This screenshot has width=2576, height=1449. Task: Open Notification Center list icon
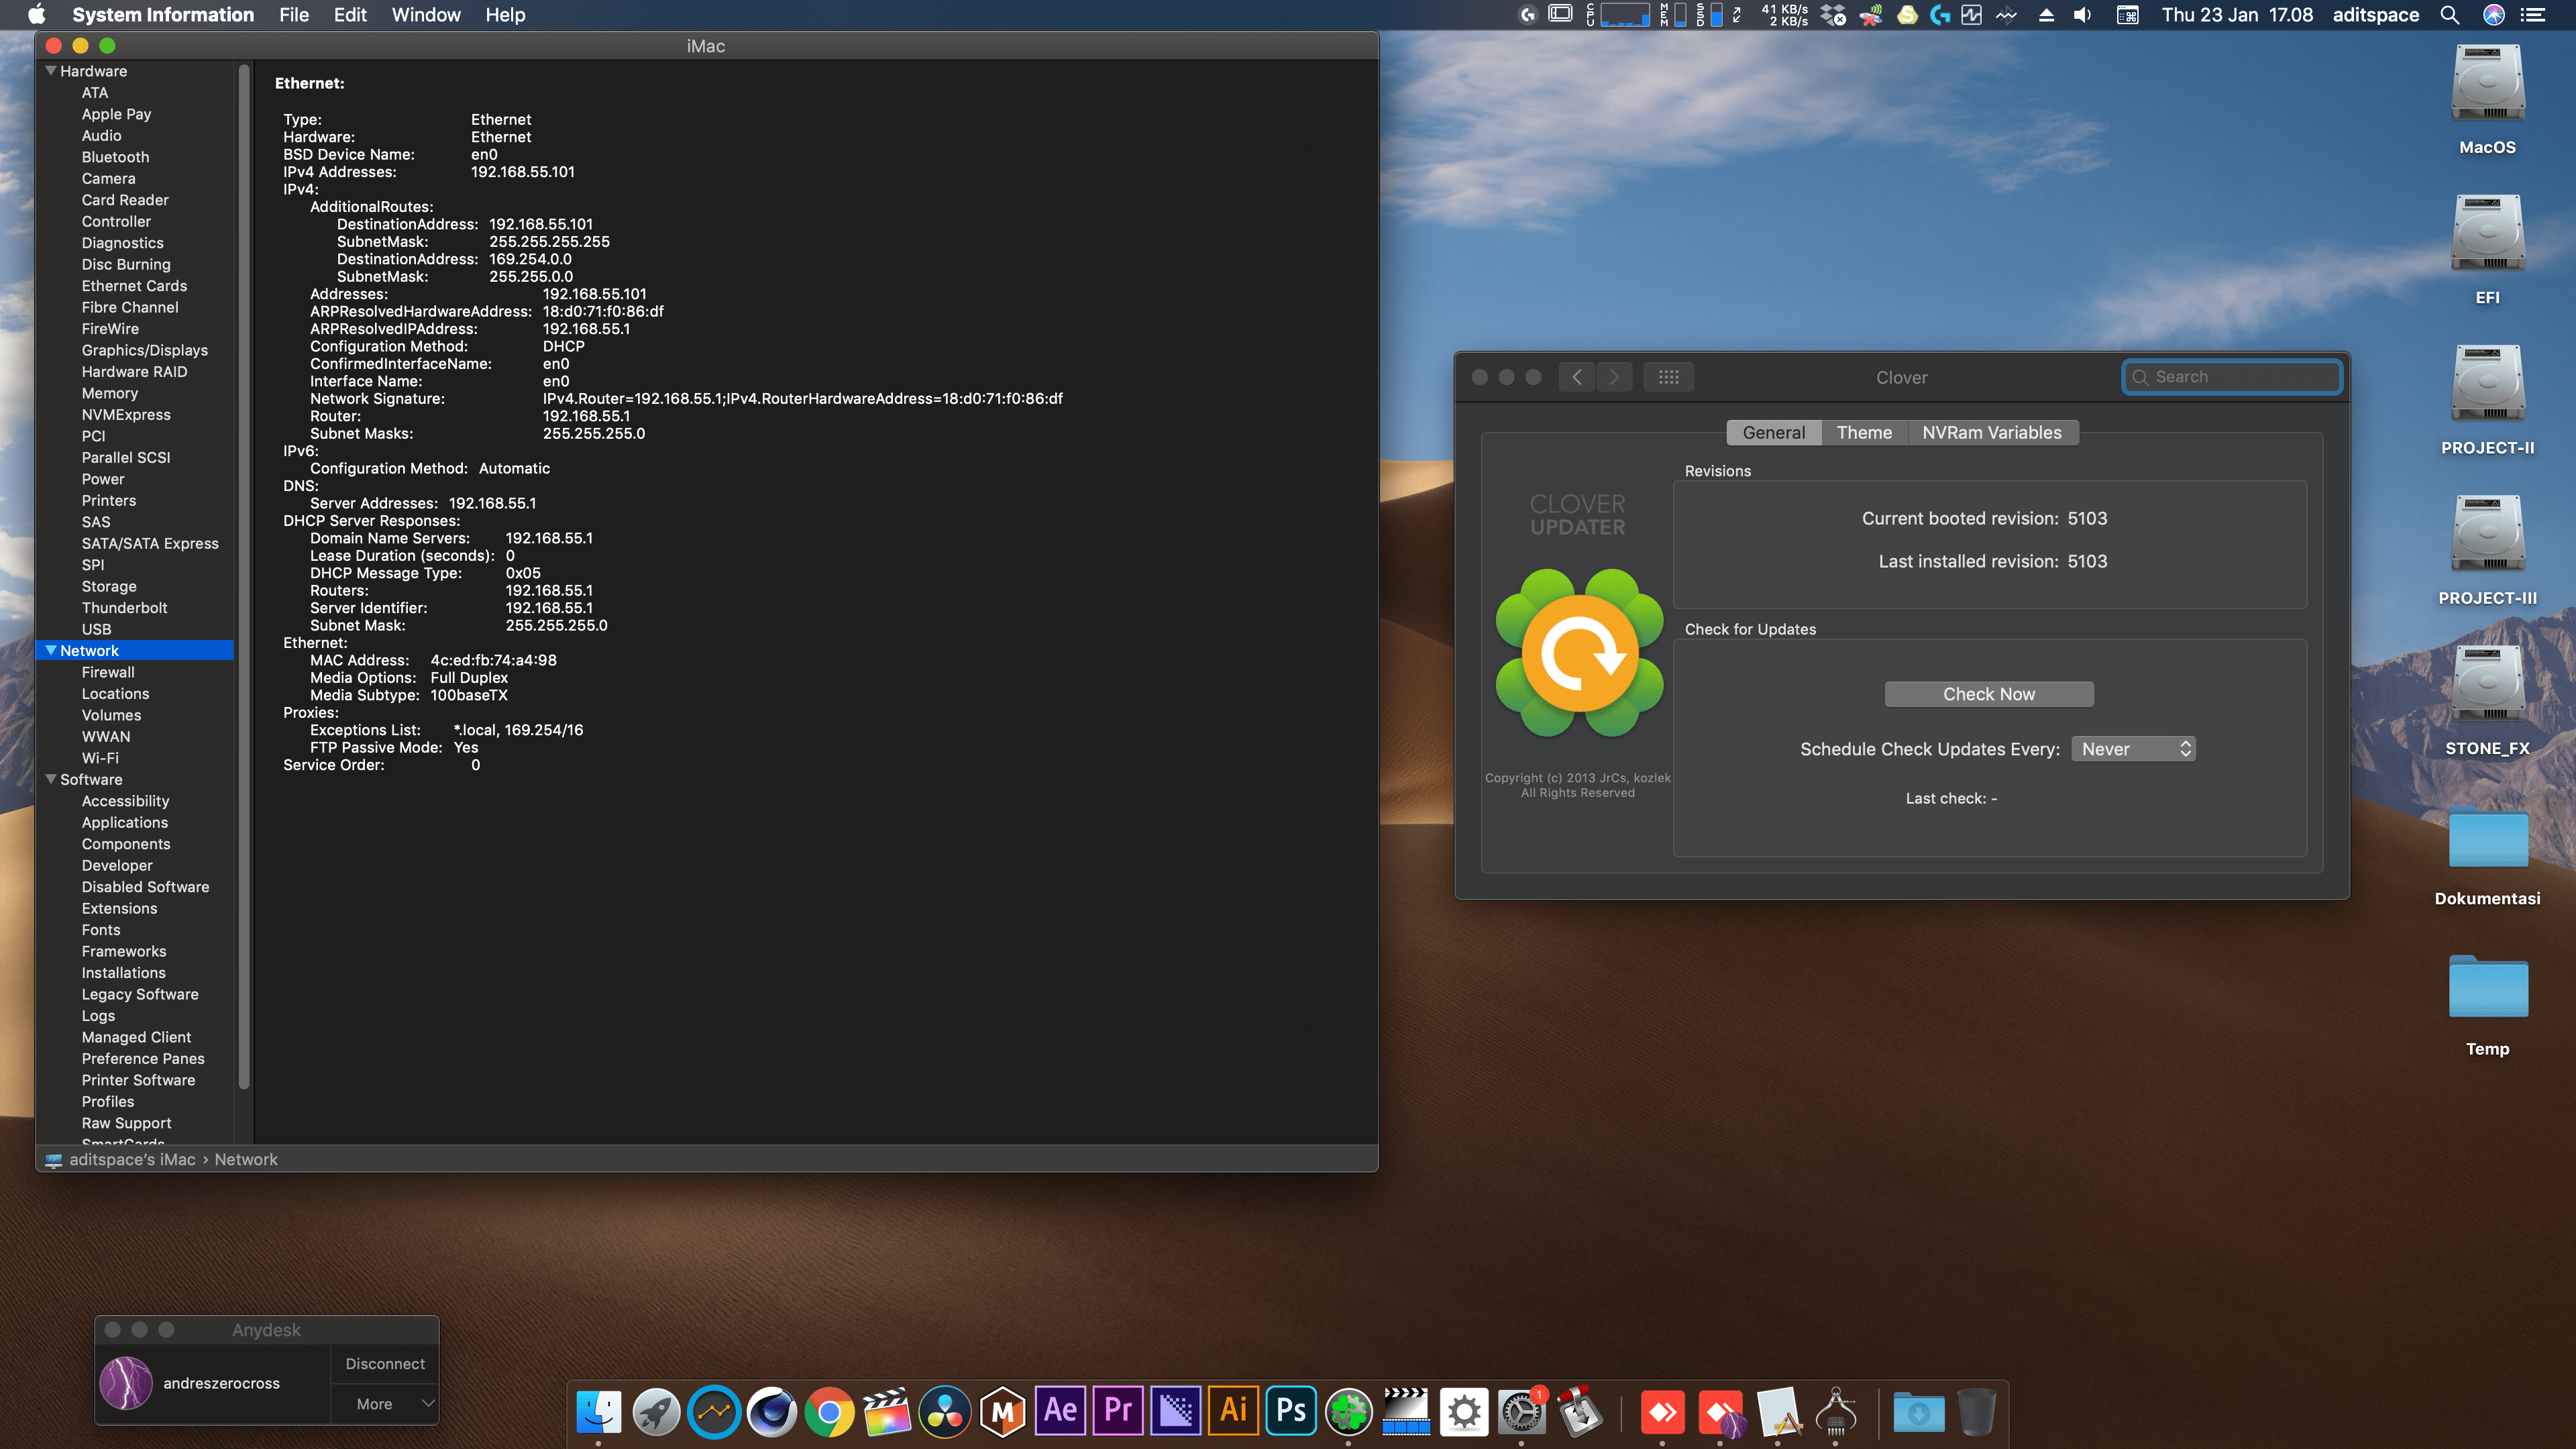2533,15
